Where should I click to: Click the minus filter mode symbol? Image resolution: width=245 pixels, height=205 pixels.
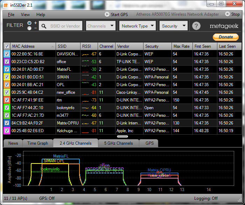(x=36, y=28)
